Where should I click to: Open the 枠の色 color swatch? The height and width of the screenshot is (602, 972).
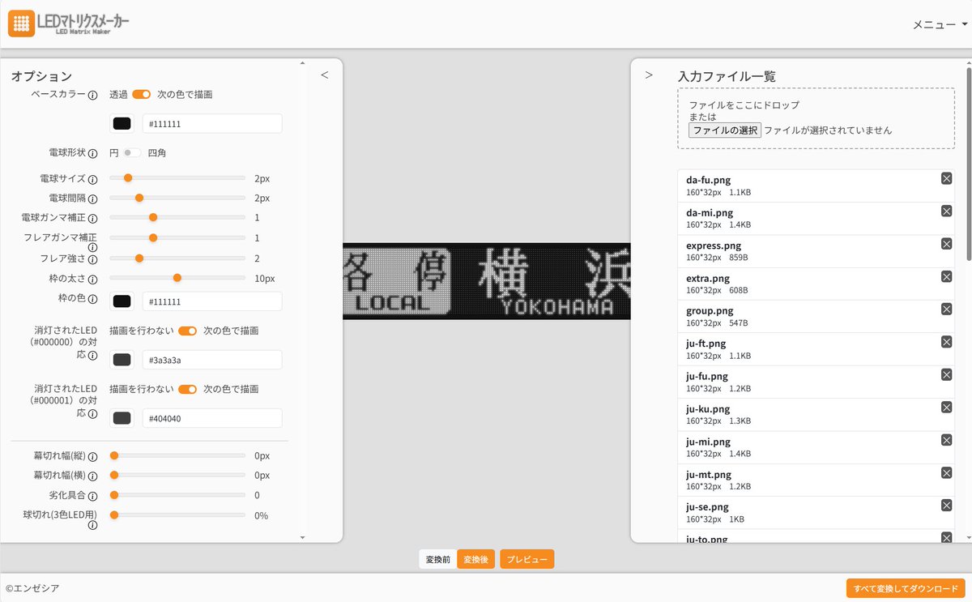(122, 301)
